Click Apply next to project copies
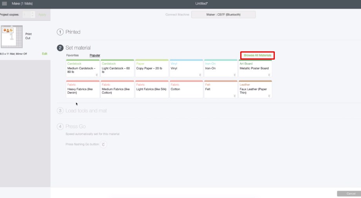Image resolution: width=361 pixels, height=198 pixels. pos(42,15)
